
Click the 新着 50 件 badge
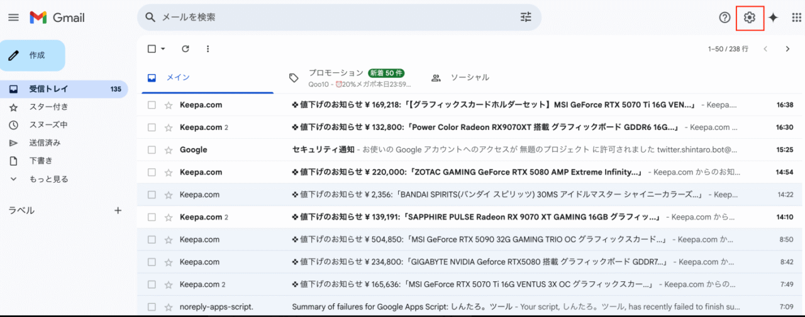coord(386,73)
